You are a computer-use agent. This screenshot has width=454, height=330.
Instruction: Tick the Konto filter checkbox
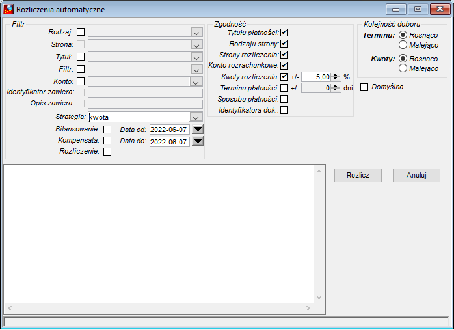[x=81, y=81]
